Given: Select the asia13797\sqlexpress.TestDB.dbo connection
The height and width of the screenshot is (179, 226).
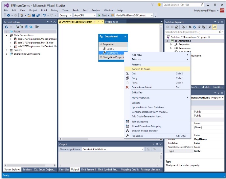Looking at the screenshot, I should pos(35,43).
